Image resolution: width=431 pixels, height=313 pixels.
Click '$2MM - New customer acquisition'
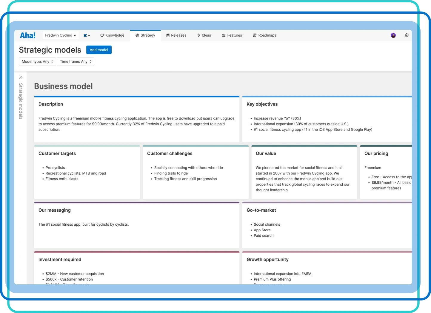tap(75, 274)
